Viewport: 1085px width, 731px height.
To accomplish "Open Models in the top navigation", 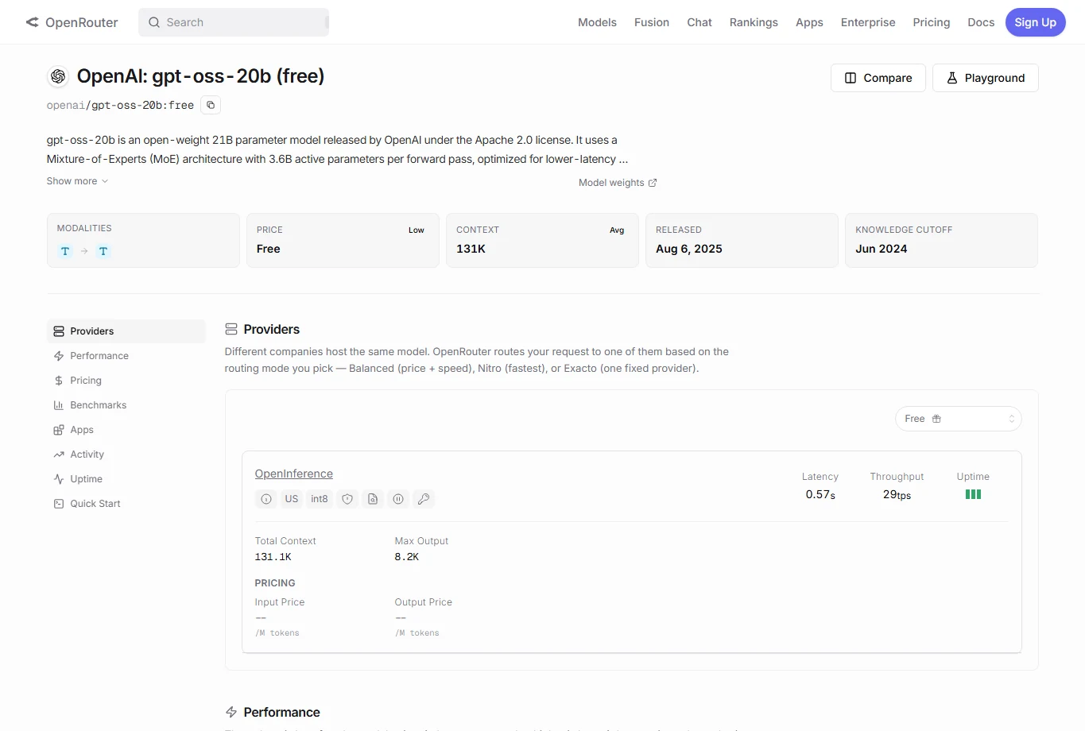I will (x=597, y=22).
